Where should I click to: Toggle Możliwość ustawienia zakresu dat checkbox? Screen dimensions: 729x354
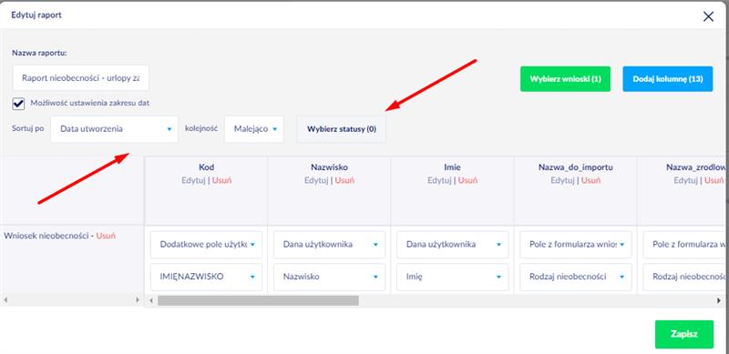click(18, 103)
